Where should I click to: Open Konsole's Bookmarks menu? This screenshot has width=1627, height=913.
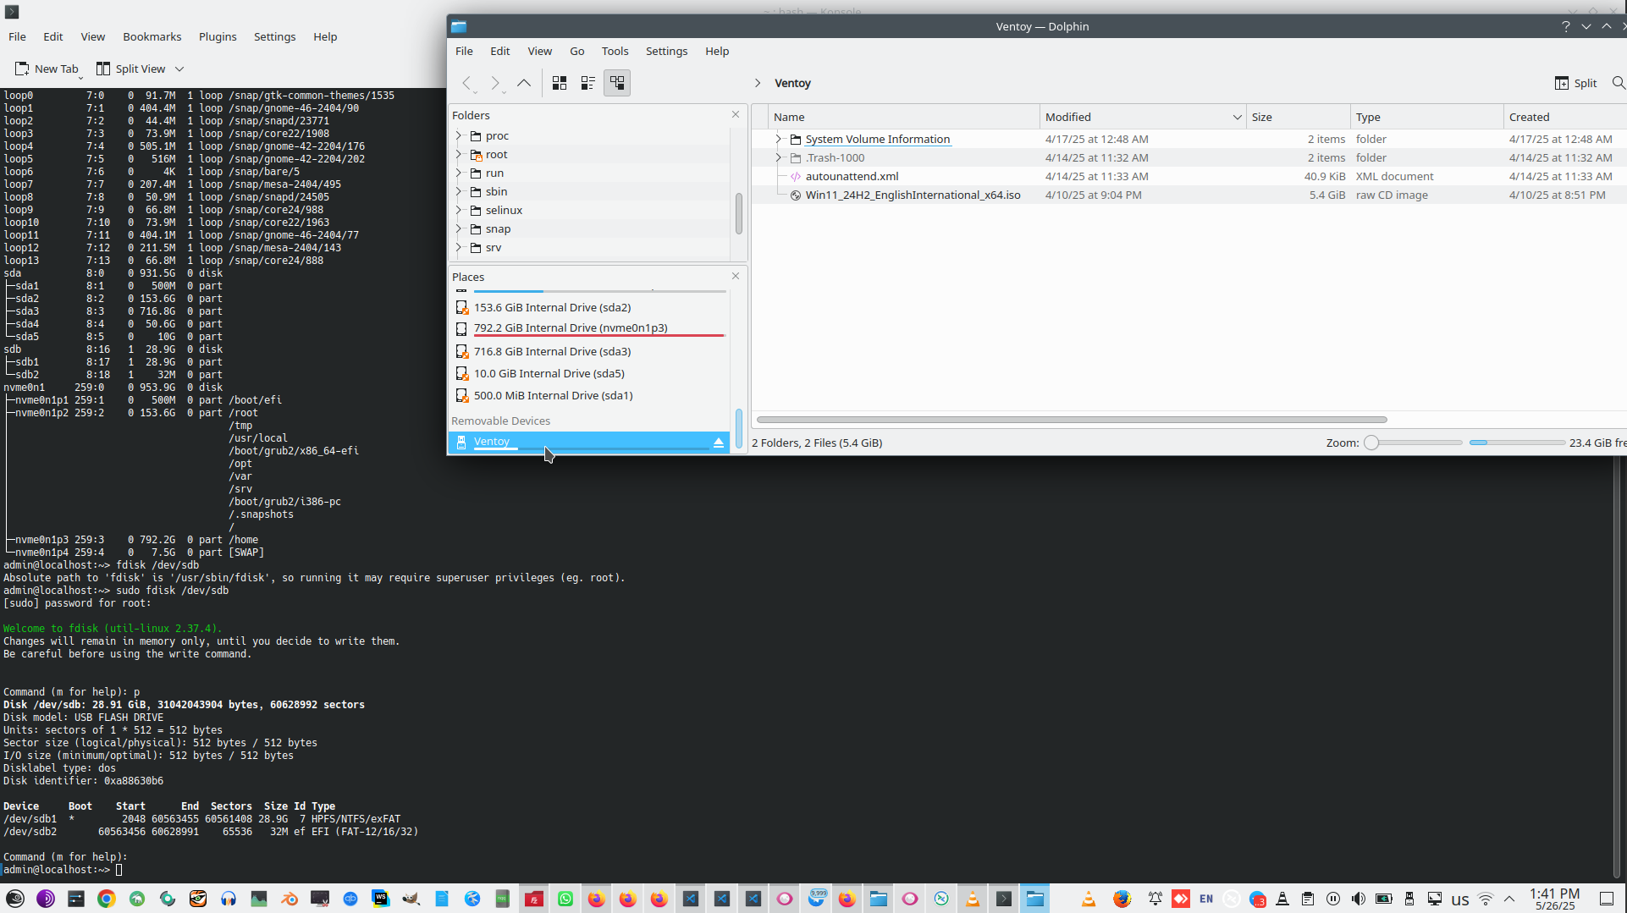[152, 36]
